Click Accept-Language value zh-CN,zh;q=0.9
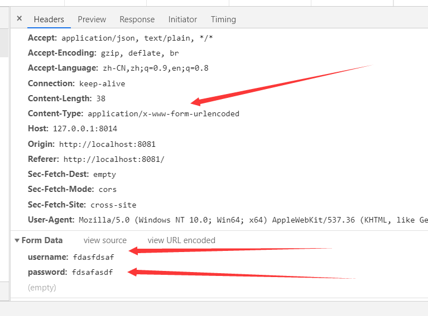Screen dimensions: 428x316 point(156,68)
